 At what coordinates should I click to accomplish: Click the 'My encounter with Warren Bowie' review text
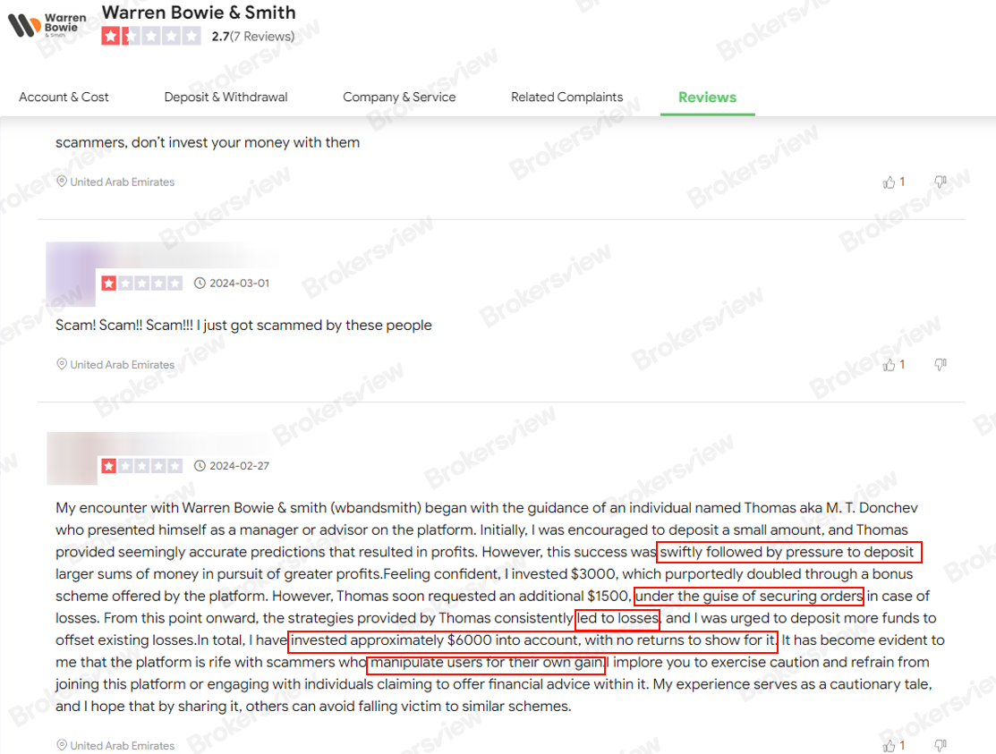click(x=500, y=606)
